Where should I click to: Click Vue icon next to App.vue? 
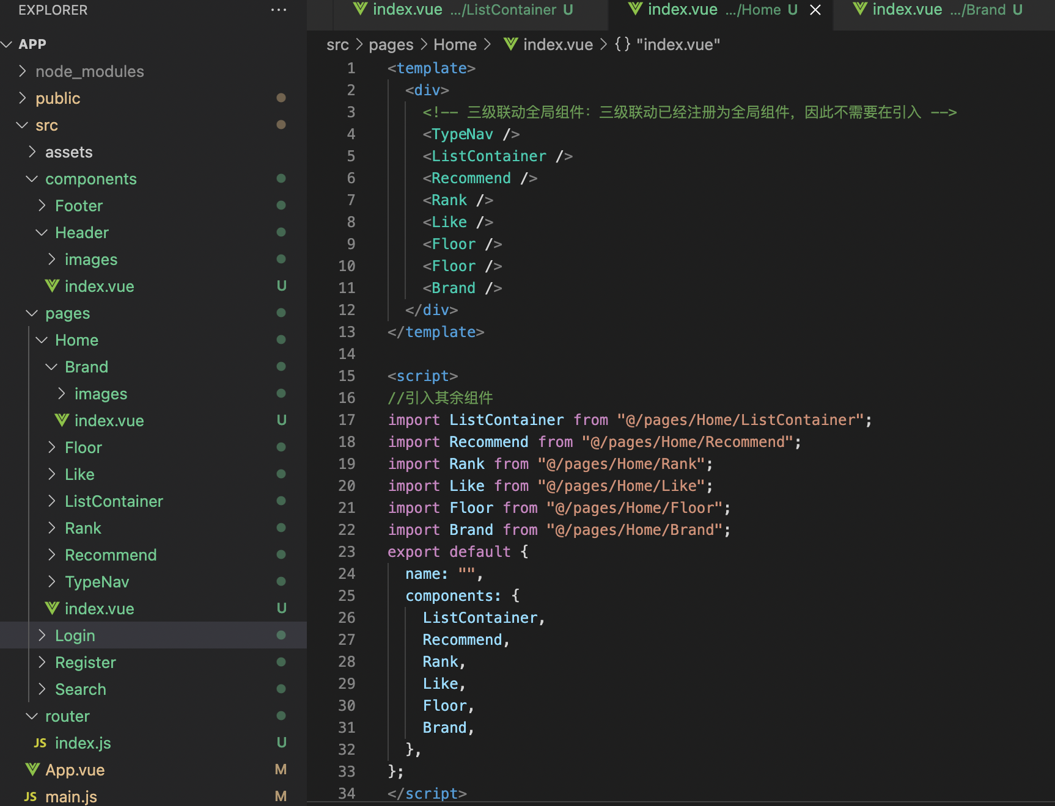coord(32,769)
